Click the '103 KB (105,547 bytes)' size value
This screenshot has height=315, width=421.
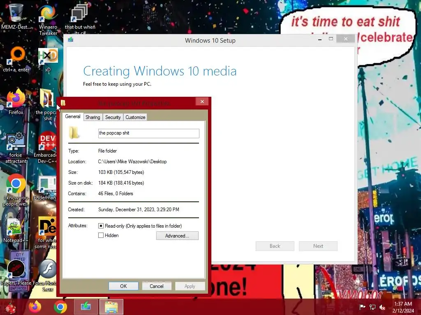pos(121,172)
